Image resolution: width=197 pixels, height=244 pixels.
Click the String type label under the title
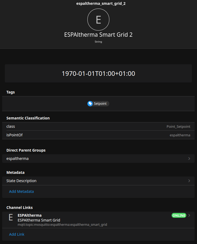click(98, 42)
